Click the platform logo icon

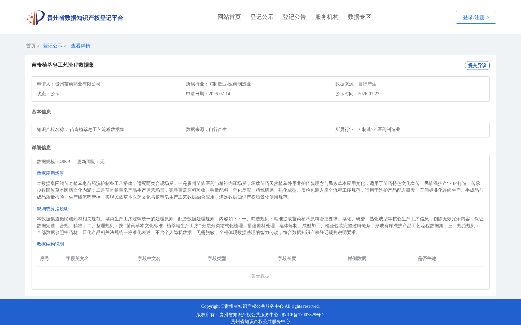click(35, 17)
